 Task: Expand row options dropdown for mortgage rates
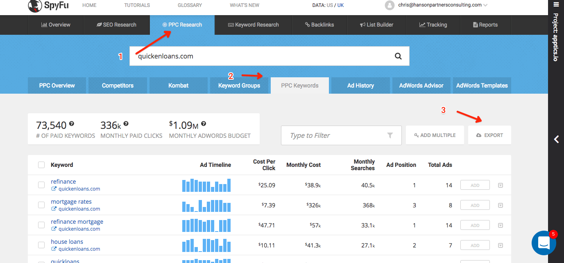click(500, 205)
